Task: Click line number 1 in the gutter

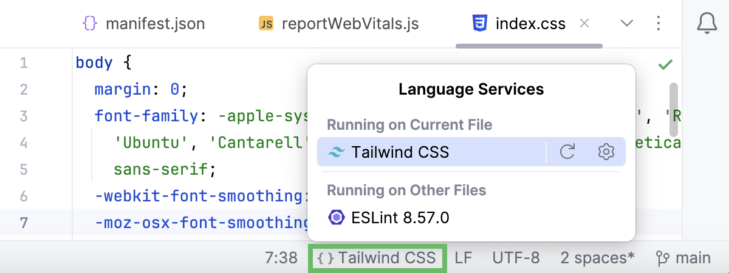Action: (x=24, y=63)
